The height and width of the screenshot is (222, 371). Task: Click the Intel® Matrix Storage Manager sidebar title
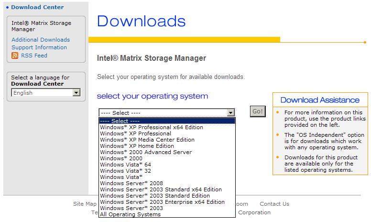click(x=42, y=26)
